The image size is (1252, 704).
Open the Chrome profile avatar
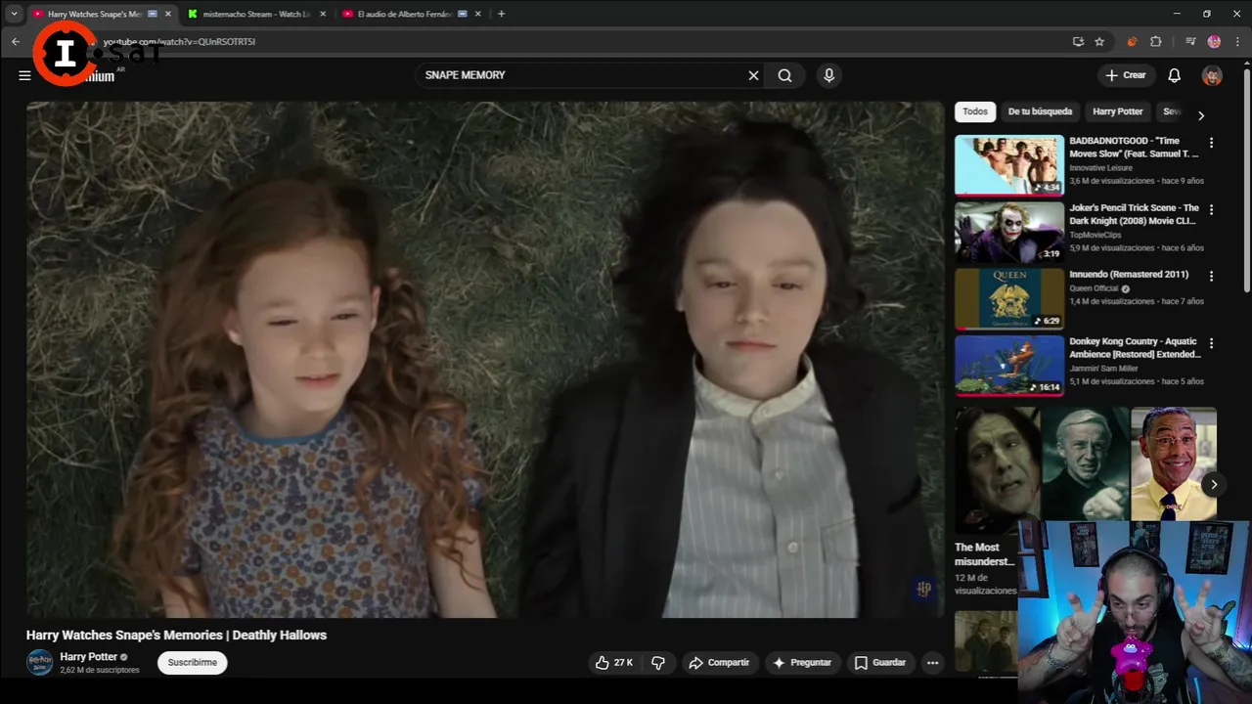coord(1214,41)
